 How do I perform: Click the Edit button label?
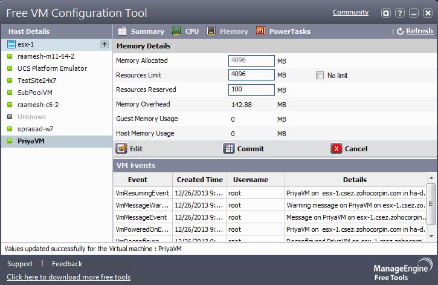(x=136, y=149)
